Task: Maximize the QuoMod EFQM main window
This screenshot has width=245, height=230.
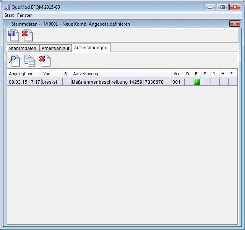Action: pos(222,7)
